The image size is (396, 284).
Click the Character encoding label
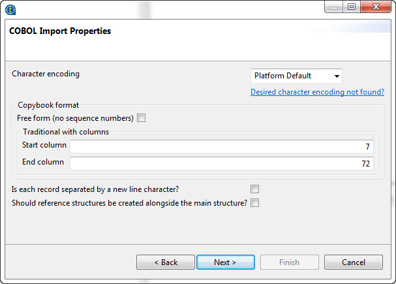click(x=46, y=74)
